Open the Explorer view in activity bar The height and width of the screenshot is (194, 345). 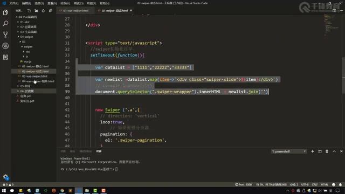[x=5, y=12]
